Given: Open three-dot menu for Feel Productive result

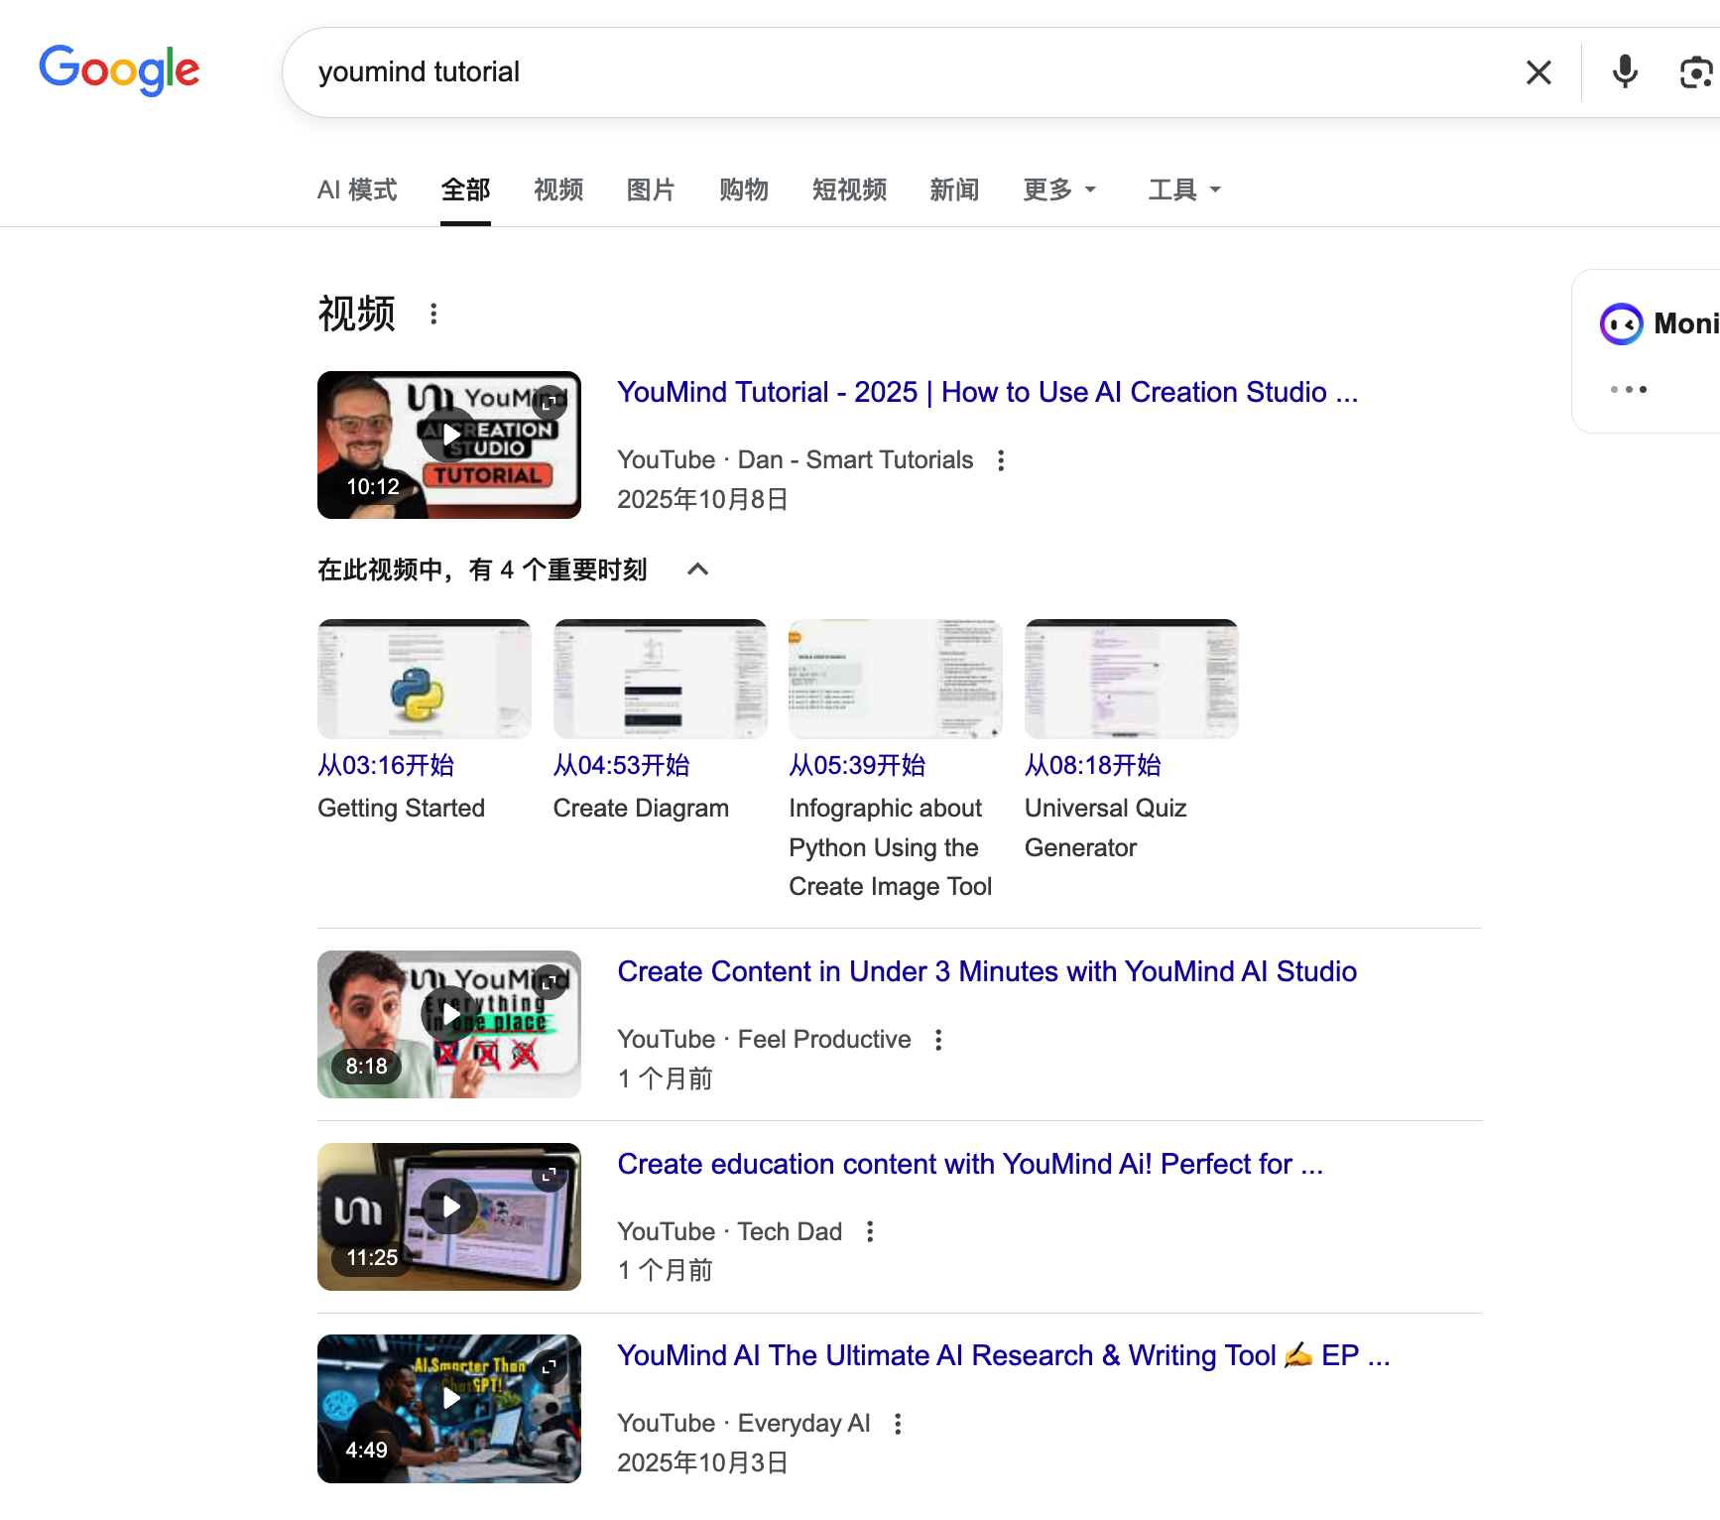Looking at the screenshot, I should coord(938,1040).
